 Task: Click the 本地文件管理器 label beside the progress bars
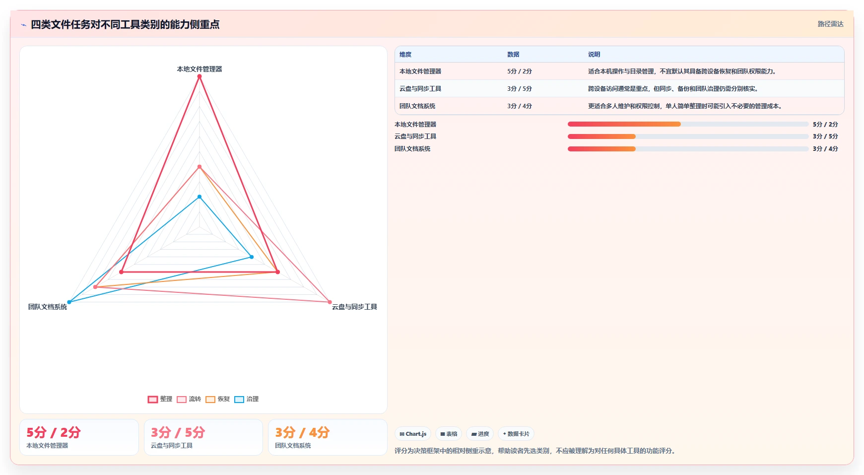coord(415,125)
